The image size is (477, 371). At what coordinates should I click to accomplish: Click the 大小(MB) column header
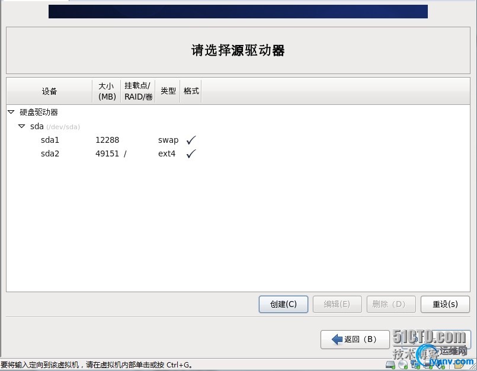click(x=106, y=91)
